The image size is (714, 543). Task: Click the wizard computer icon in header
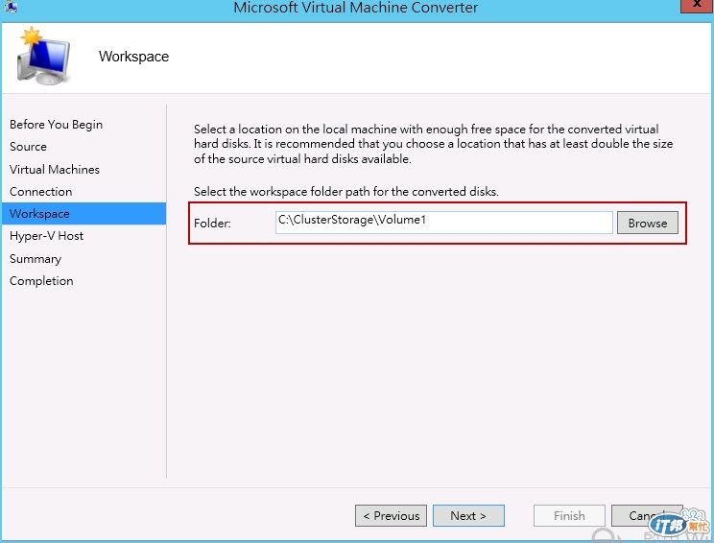click(x=43, y=56)
